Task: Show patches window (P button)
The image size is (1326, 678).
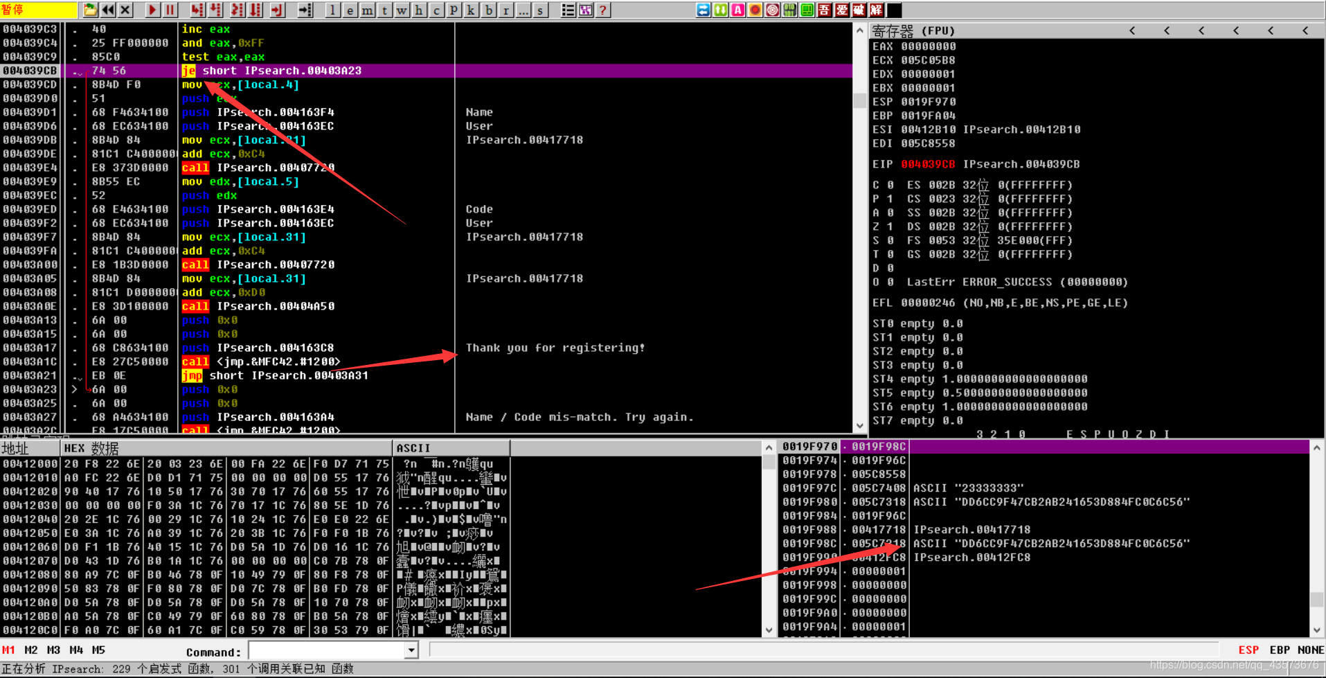Action: [454, 10]
